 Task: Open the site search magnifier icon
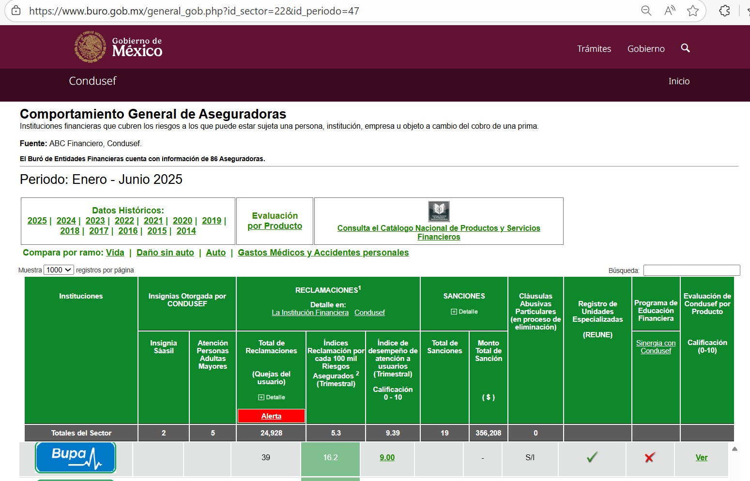(685, 48)
